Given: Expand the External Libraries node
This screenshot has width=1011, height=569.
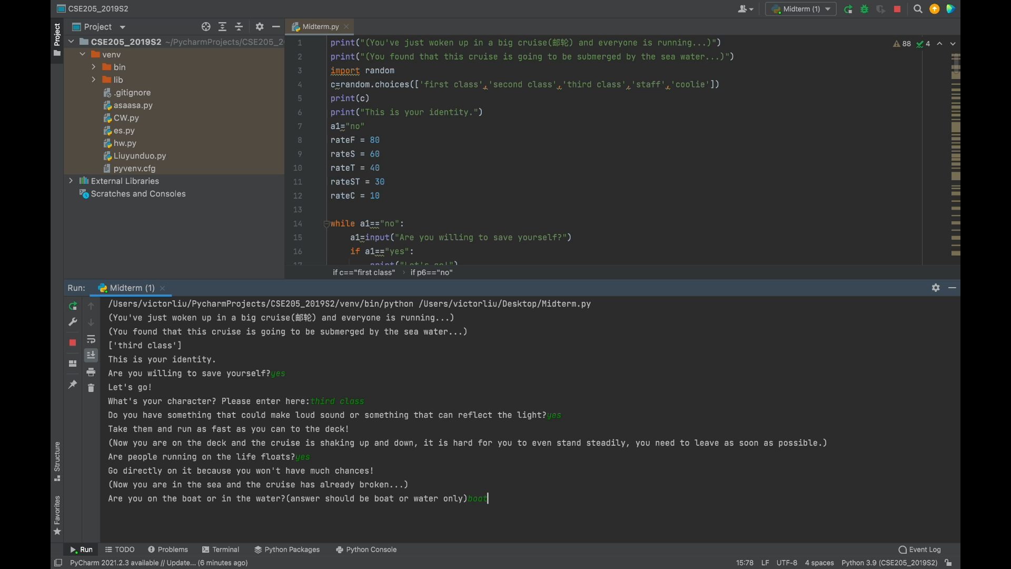Looking at the screenshot, I should pos(71,181).
